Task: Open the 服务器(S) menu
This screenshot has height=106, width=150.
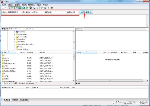Action: [31, 5]
